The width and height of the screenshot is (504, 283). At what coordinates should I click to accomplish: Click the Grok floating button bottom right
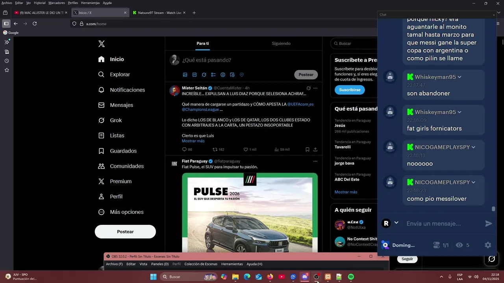[x=492, y=259]
